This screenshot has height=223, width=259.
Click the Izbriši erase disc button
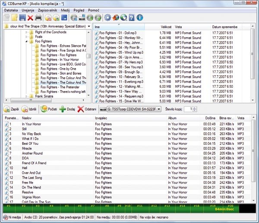29,109
